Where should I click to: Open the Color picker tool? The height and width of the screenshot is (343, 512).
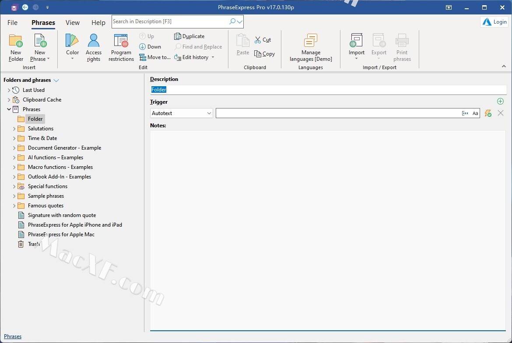72,47
